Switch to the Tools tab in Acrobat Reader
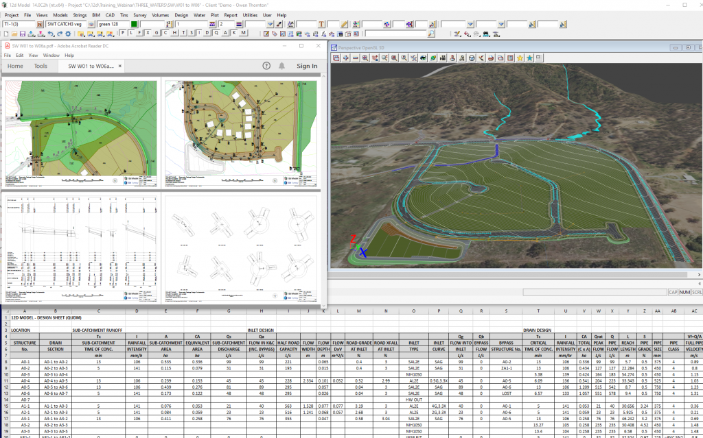The image size is (703, 438). pos(40,66)
